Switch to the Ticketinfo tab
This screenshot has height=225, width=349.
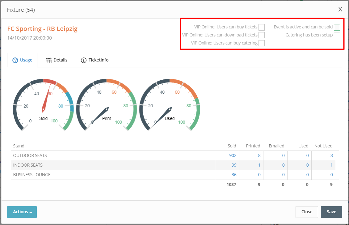[x=95, y=60]
